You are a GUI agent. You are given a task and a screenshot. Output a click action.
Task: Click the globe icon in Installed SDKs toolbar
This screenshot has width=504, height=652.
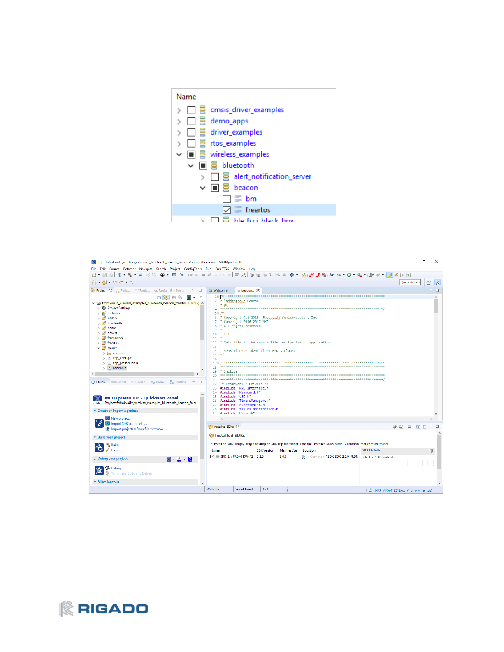[395, 427]
